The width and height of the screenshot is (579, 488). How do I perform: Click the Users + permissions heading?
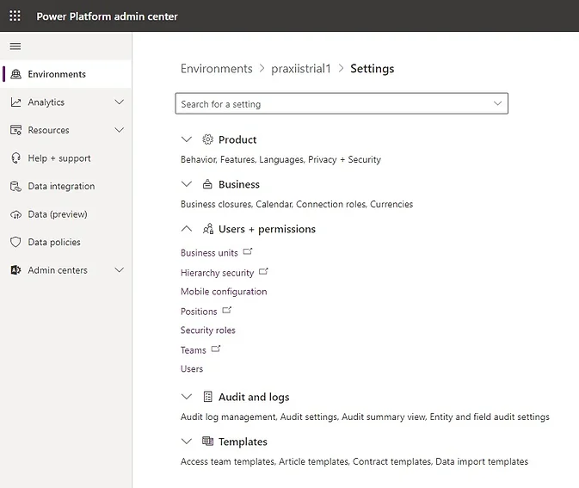coord(267,229)
